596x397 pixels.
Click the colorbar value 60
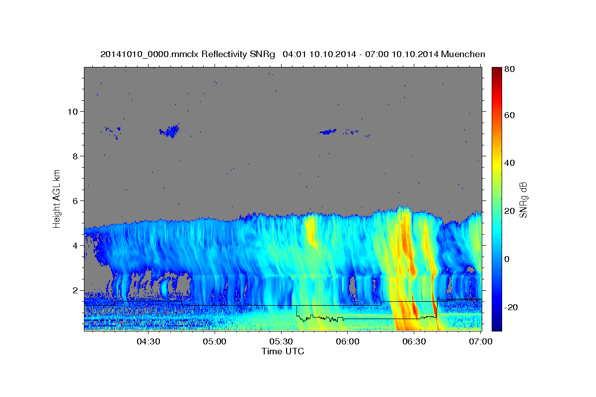pyautogui.click(x=509, y=115)
